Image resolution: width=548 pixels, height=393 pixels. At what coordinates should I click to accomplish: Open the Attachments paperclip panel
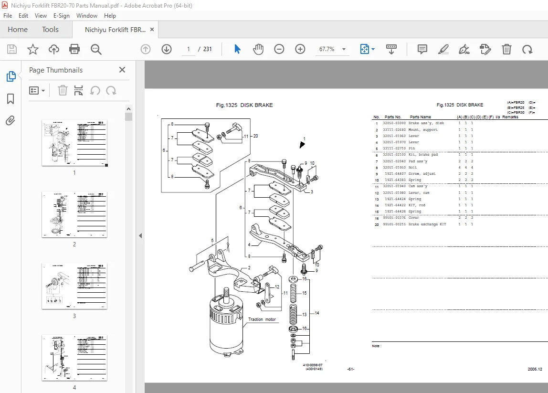(11, 121)
